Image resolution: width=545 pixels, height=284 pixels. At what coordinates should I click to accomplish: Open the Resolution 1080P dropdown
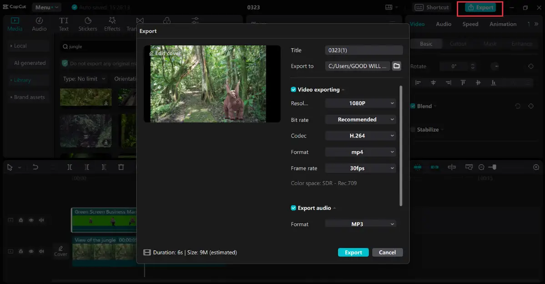tap(360, 103)
